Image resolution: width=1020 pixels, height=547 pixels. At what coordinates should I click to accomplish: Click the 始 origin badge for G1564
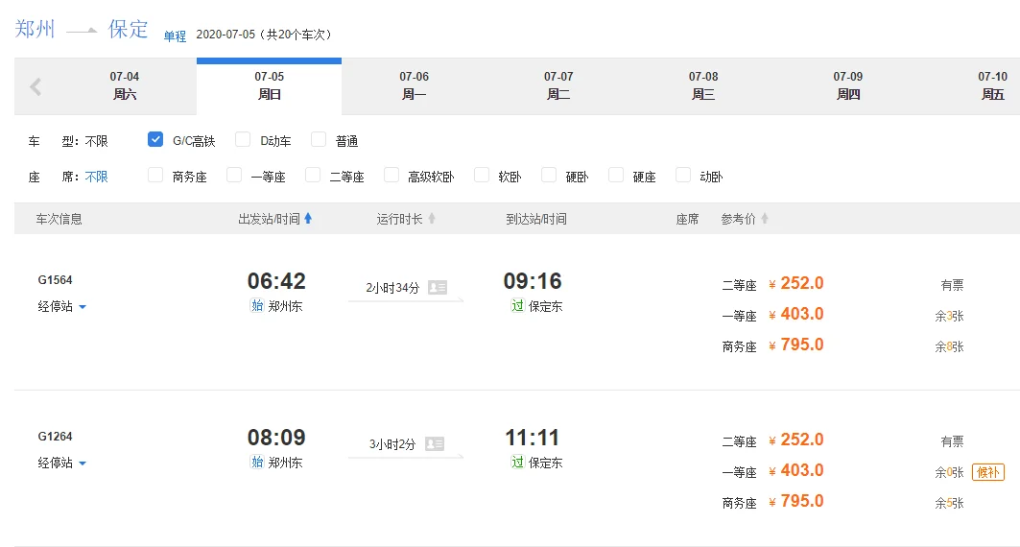point(256,306)
